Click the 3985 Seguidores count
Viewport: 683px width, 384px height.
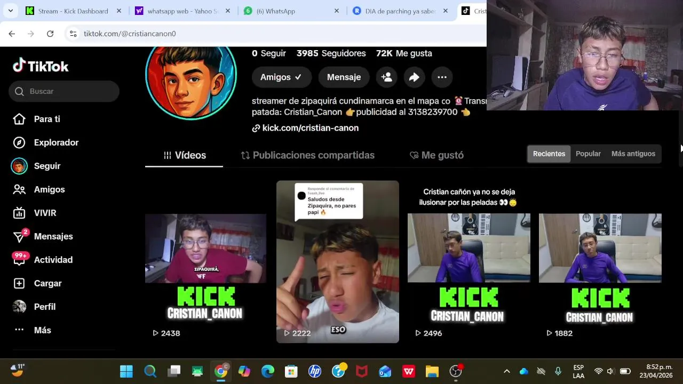point(331,53)
